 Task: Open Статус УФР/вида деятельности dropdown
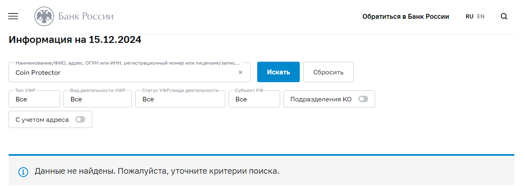(180, 99)
